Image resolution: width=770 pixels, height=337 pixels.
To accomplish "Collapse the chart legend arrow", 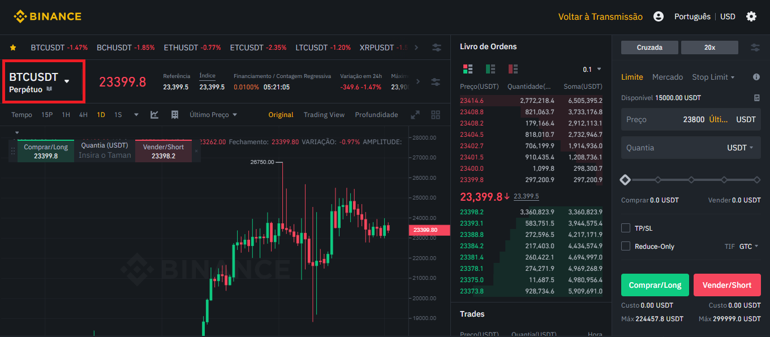I will click(x=16, y=133).
